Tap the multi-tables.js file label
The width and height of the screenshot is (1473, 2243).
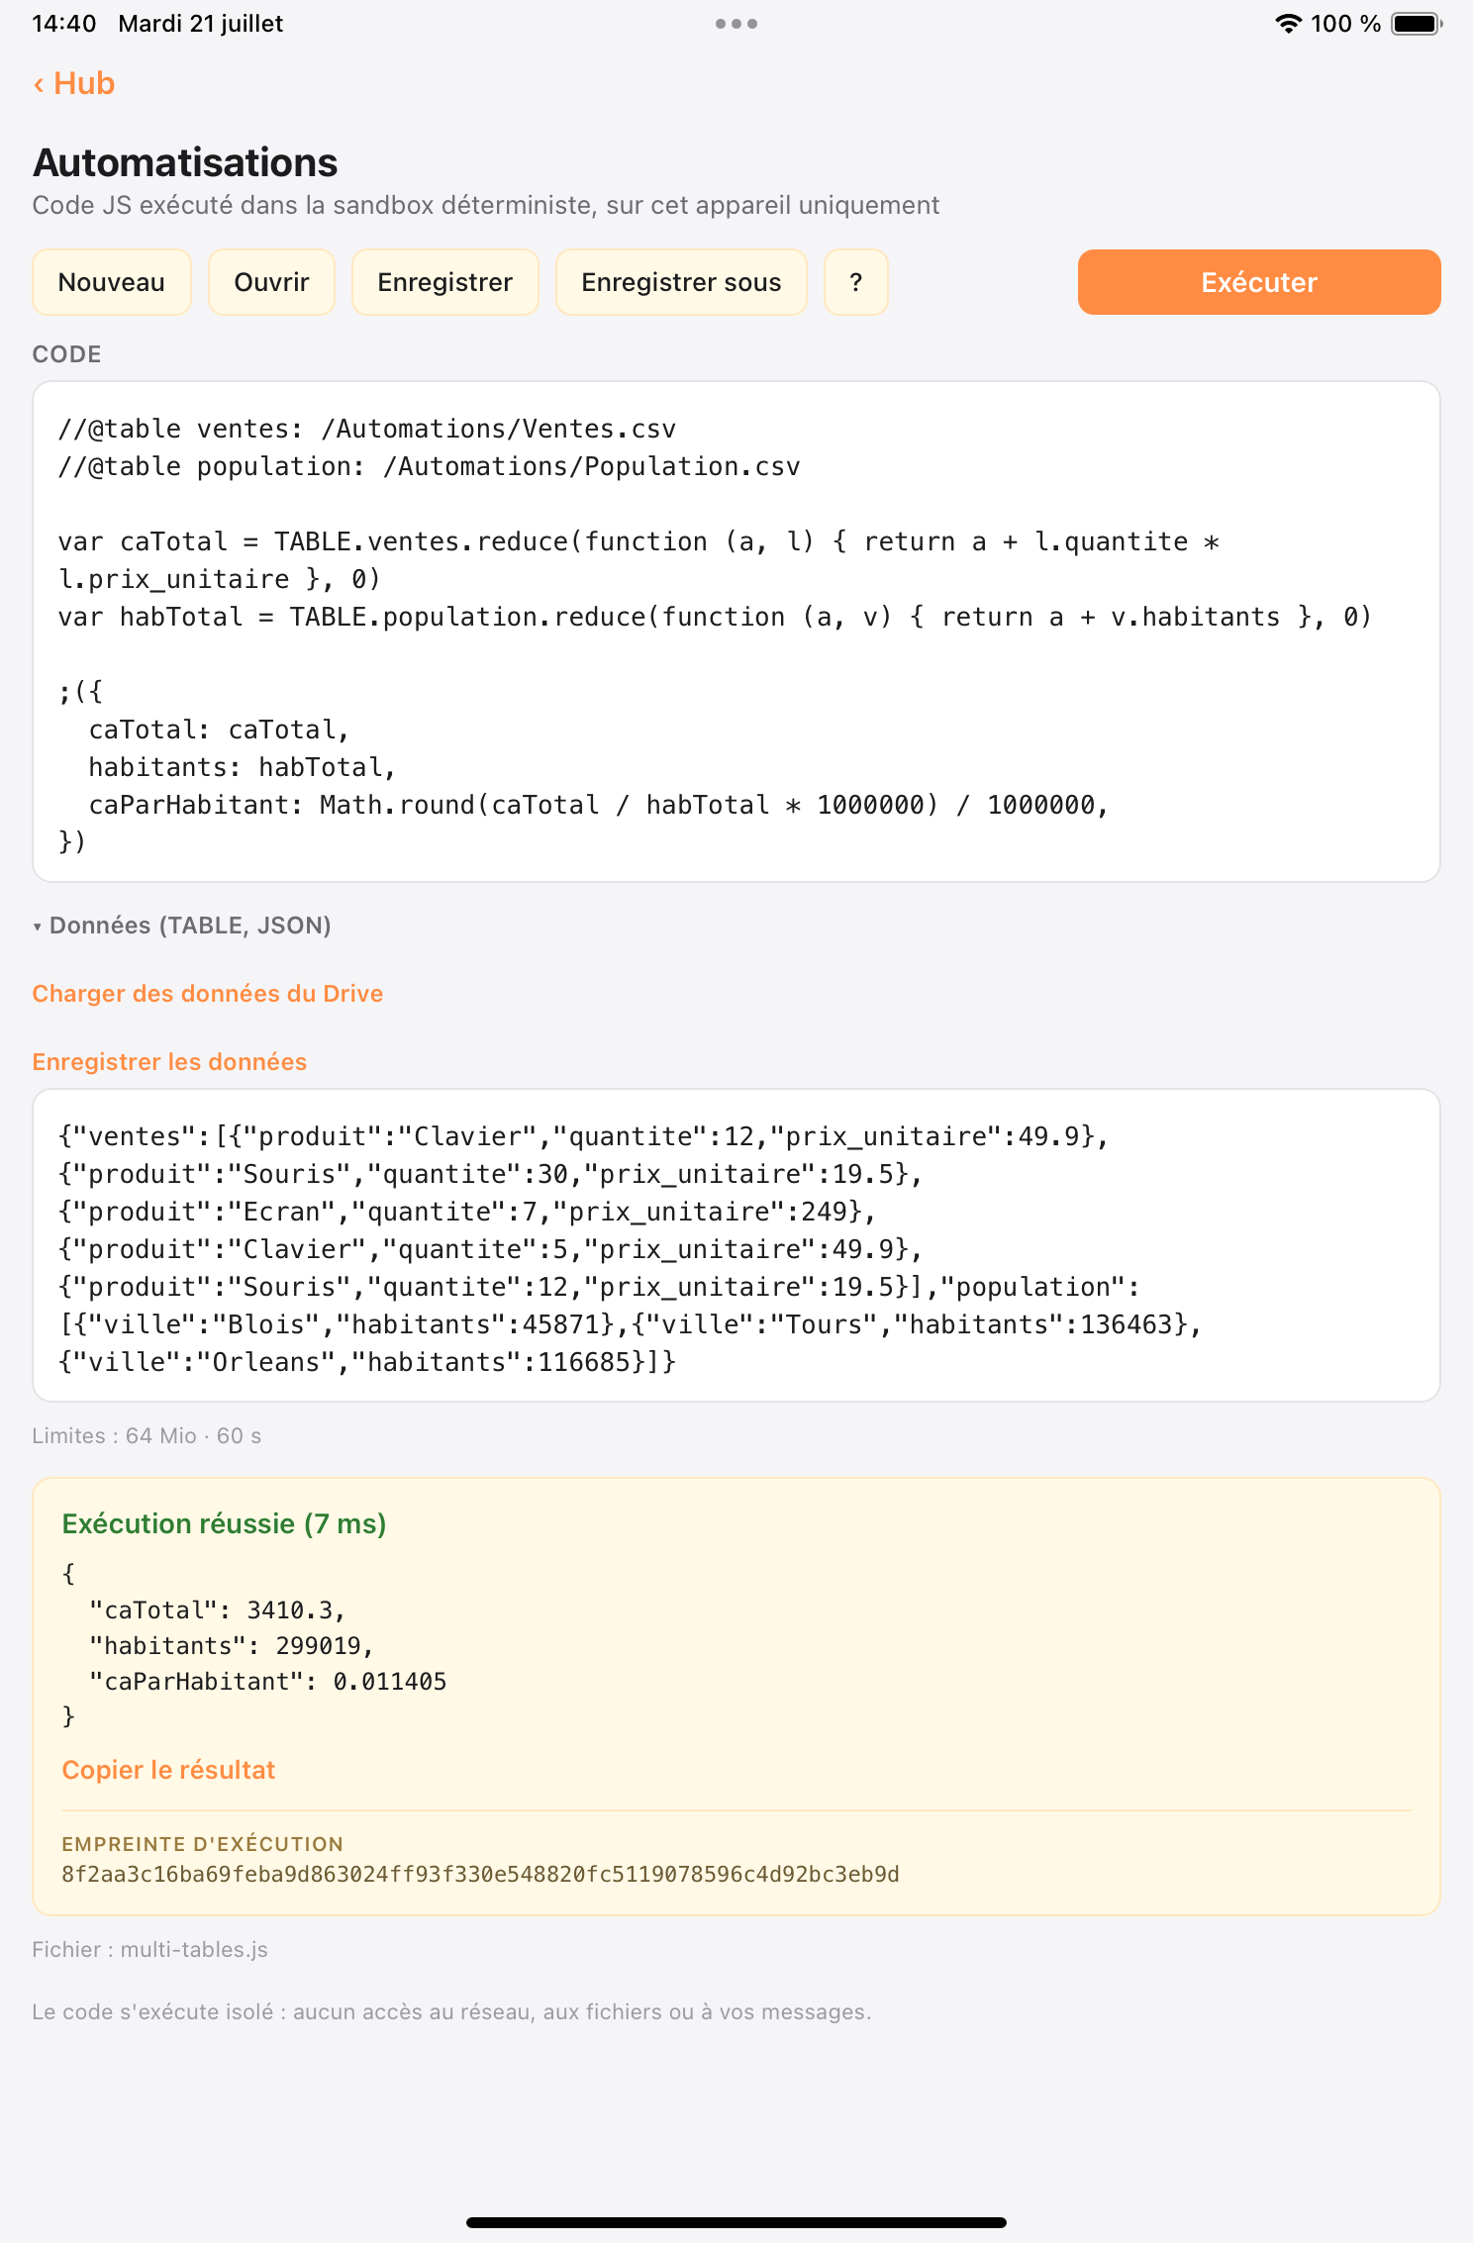click(x=149, y=1949)
